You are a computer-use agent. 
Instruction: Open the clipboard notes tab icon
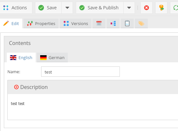coord(127,23)
